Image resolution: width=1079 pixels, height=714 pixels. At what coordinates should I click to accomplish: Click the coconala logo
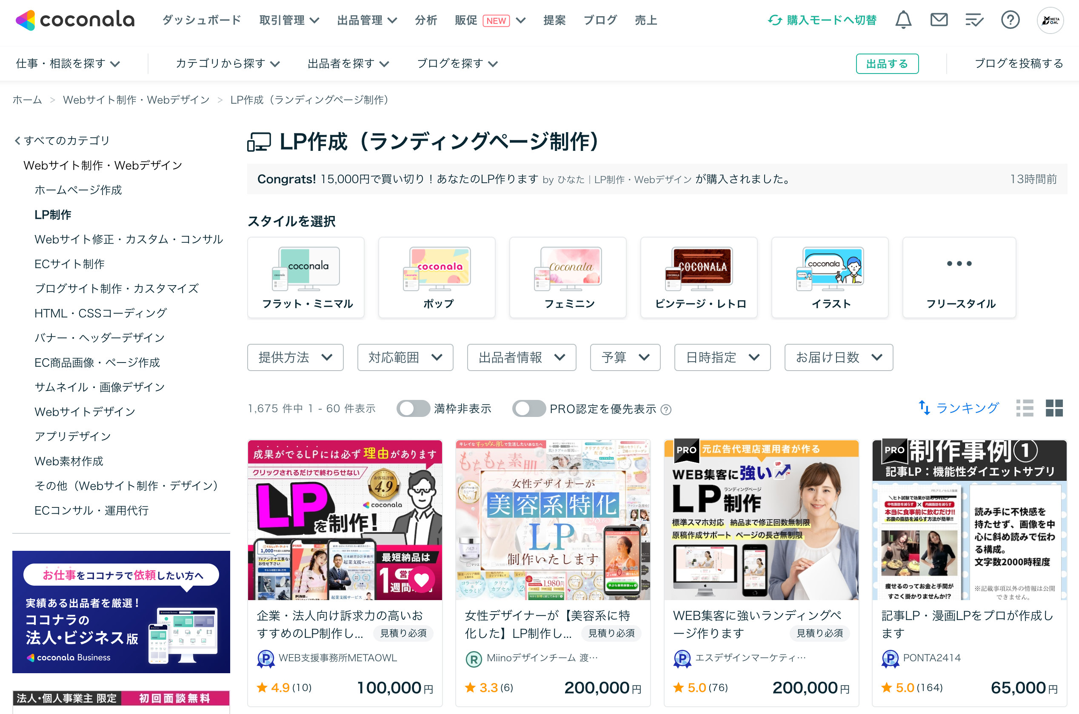pos(75,20)
